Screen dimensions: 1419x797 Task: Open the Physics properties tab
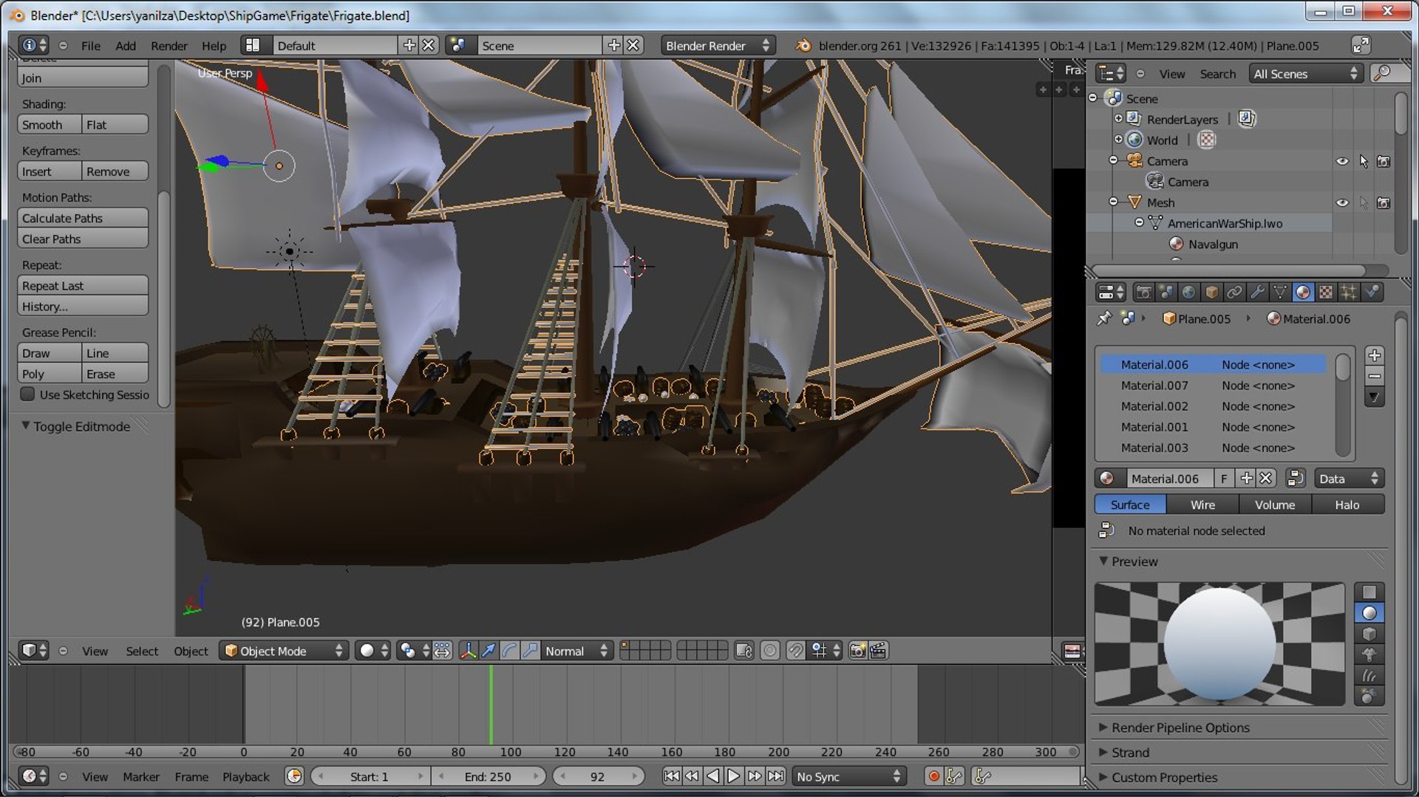1372,293
